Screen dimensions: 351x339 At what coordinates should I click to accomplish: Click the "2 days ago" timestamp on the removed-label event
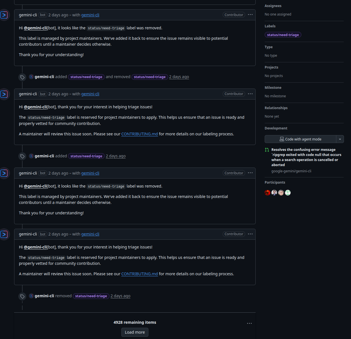(x=120, y=296)
